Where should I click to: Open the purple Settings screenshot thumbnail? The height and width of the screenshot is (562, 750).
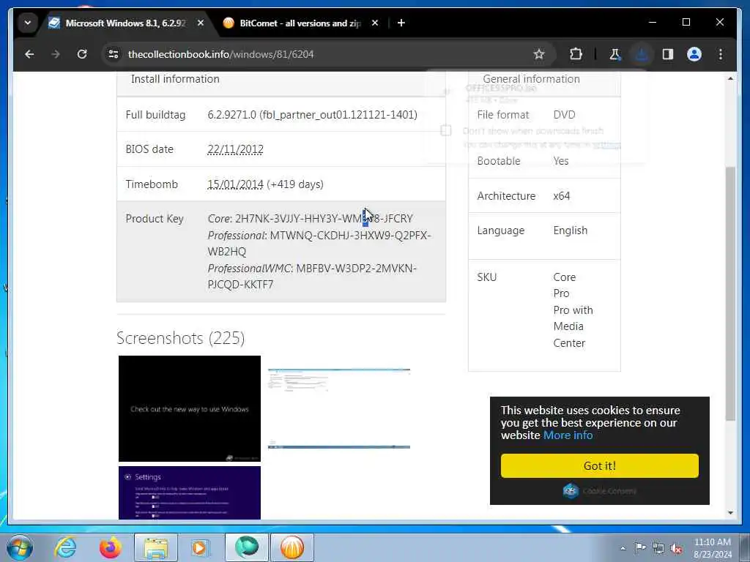[x=190, y=492]
